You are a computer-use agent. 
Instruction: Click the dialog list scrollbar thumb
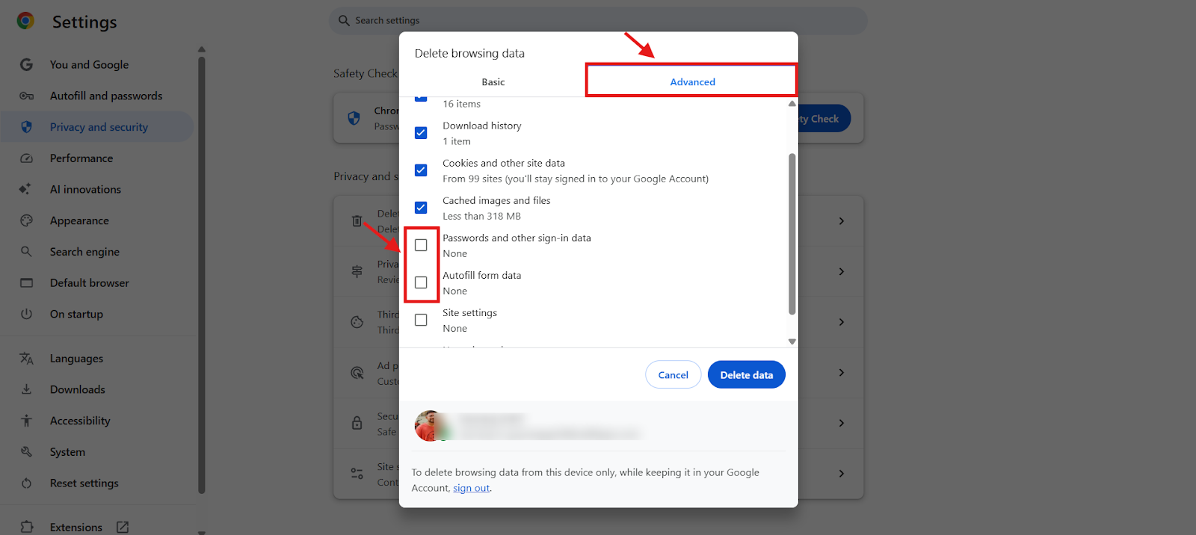click(x=792, y=234)
